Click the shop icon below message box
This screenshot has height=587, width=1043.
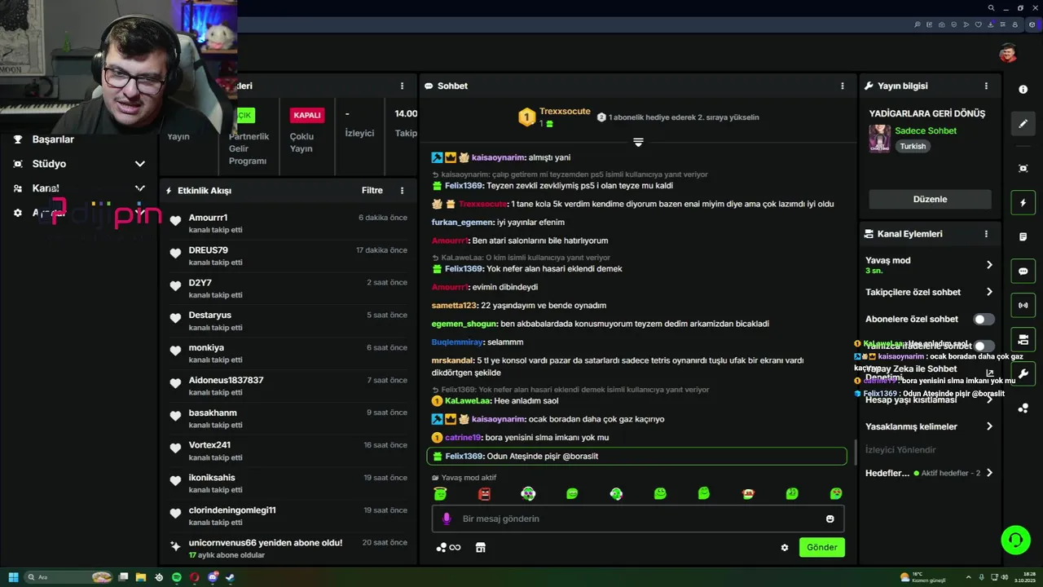(481, 548)
